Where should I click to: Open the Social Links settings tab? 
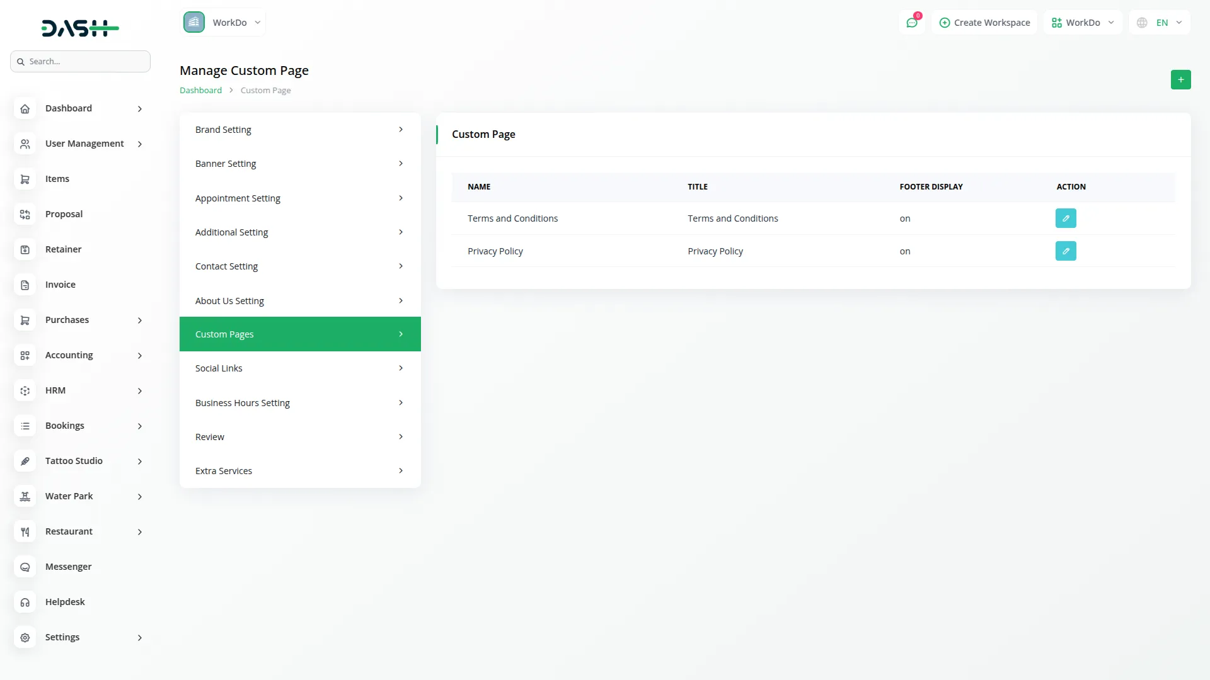pyautogui.click(x=299, y=368)
